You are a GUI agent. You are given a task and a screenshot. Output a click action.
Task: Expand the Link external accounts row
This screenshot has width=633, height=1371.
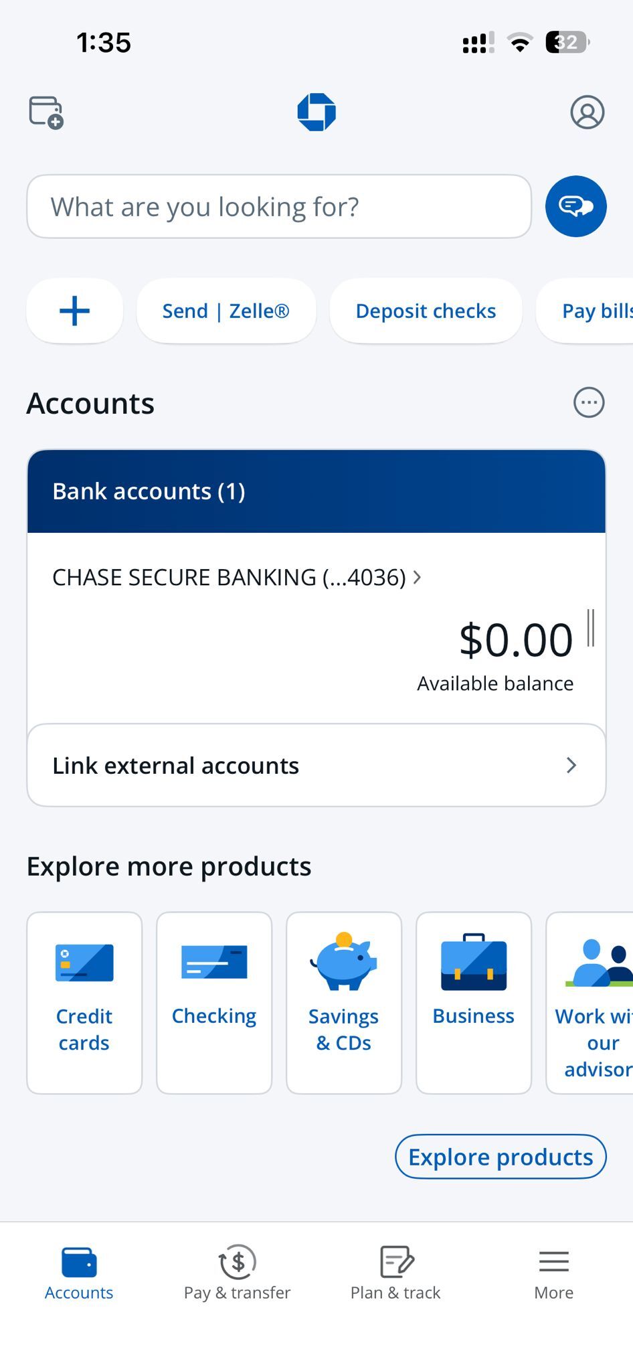316,765
